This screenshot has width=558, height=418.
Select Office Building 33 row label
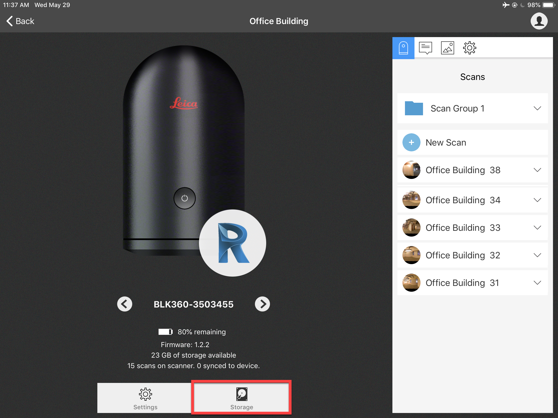pos(463,228)
